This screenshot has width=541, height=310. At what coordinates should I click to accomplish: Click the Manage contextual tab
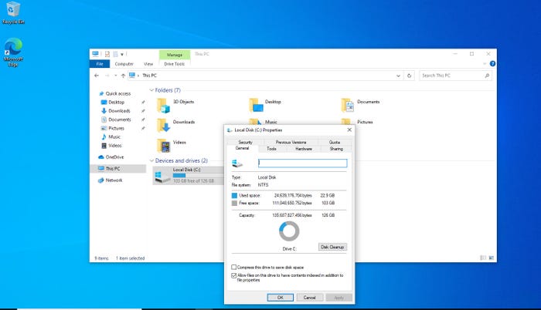(175, 55)
